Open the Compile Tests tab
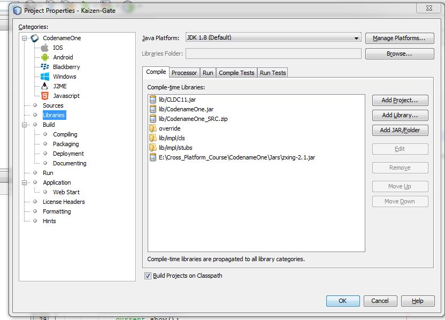The width and height of the screenshot is (445, 320). tap(236, 73)
